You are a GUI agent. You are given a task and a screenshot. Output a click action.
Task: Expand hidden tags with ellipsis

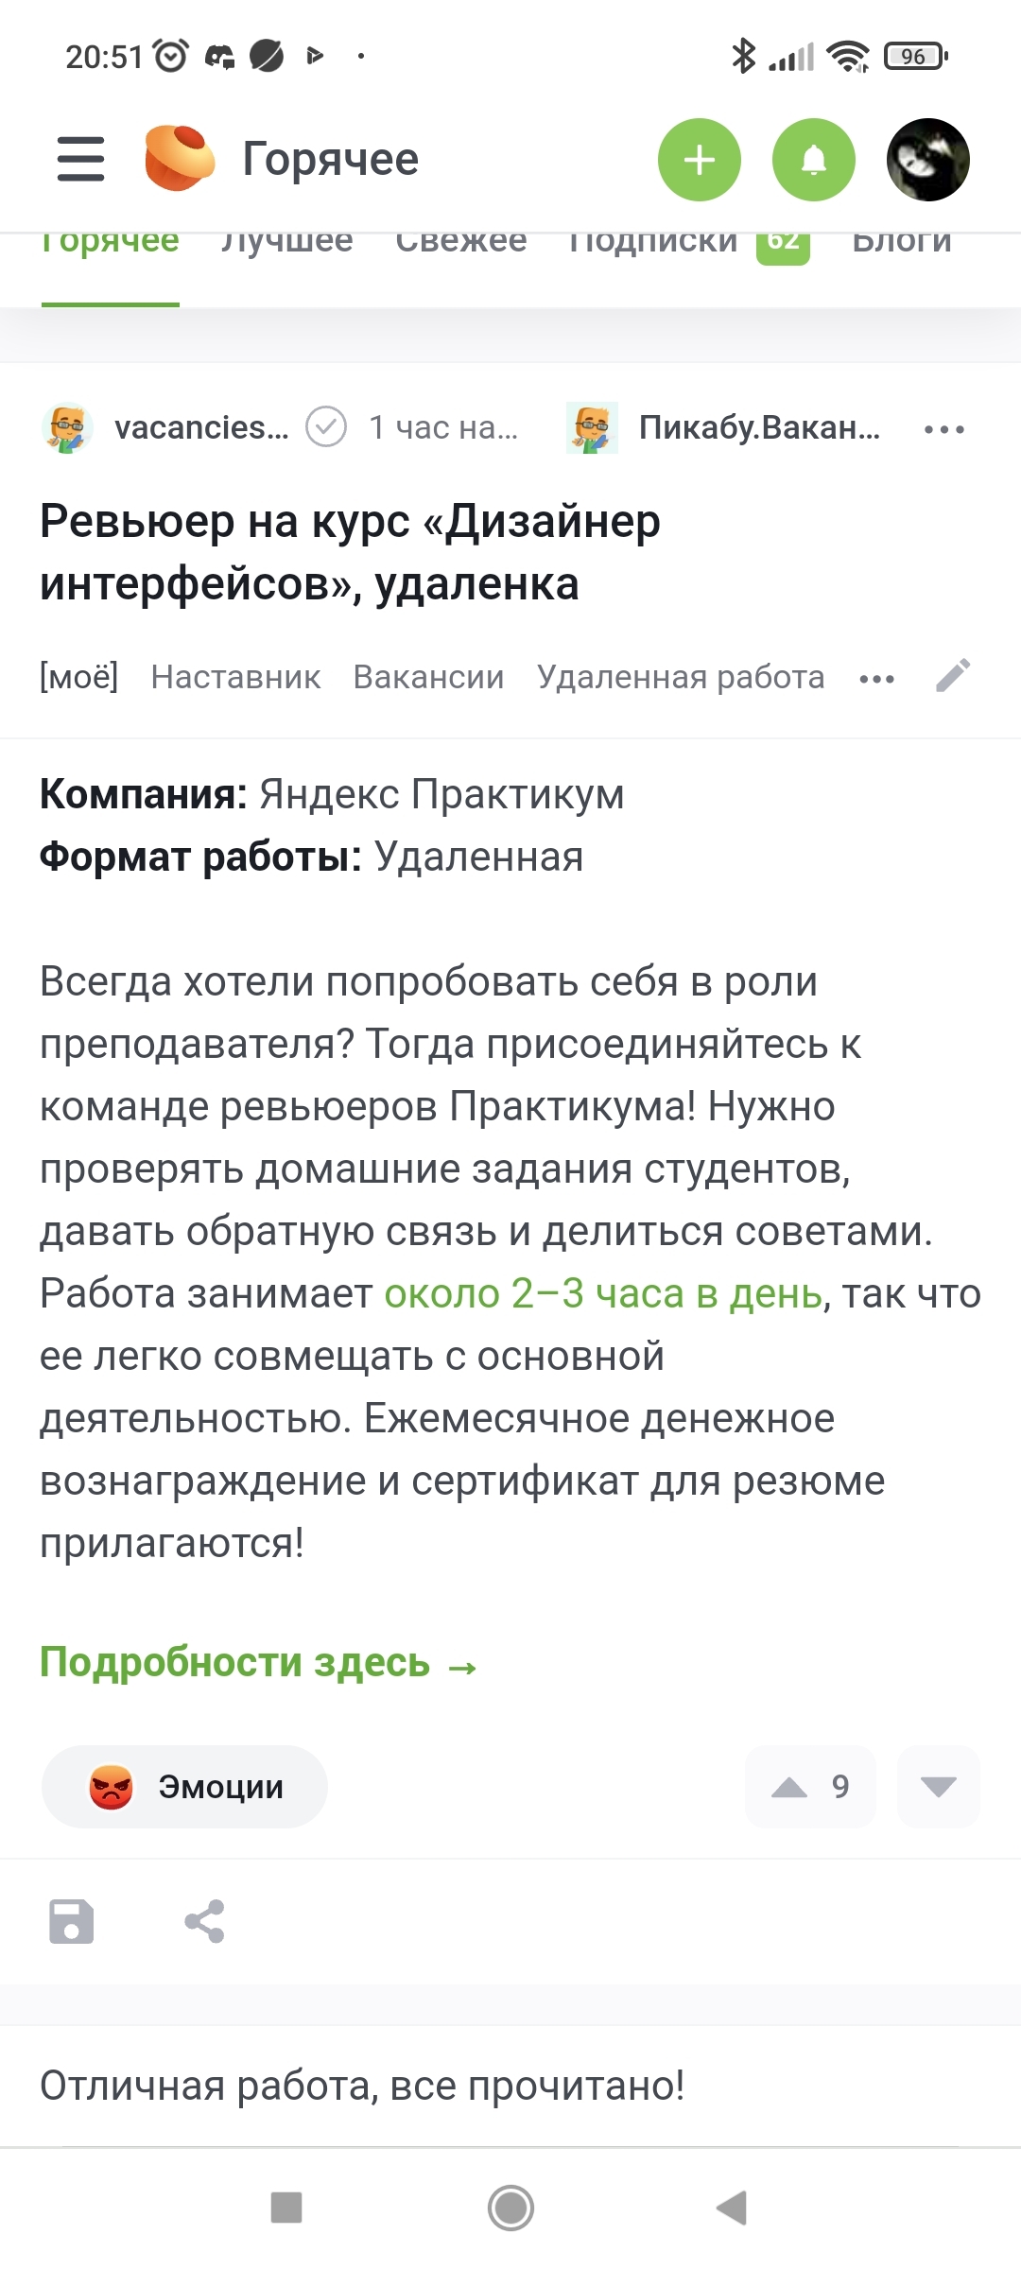[876, 679]
